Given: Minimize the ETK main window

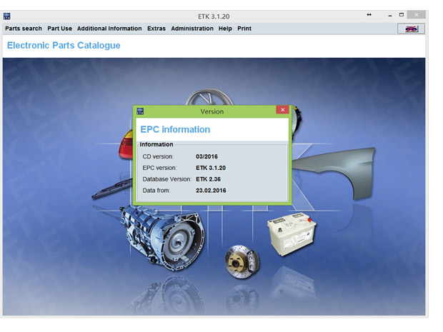Looking at the screenshot, I should pyautogui.click(x=388, y=15).
